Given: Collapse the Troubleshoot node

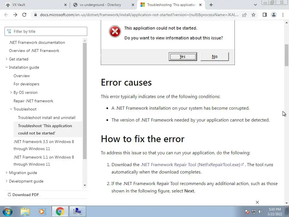Looking at the screenshot, I should point(11,109).
